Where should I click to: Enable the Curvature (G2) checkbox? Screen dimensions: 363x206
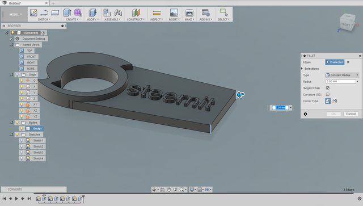pos(328,95)
